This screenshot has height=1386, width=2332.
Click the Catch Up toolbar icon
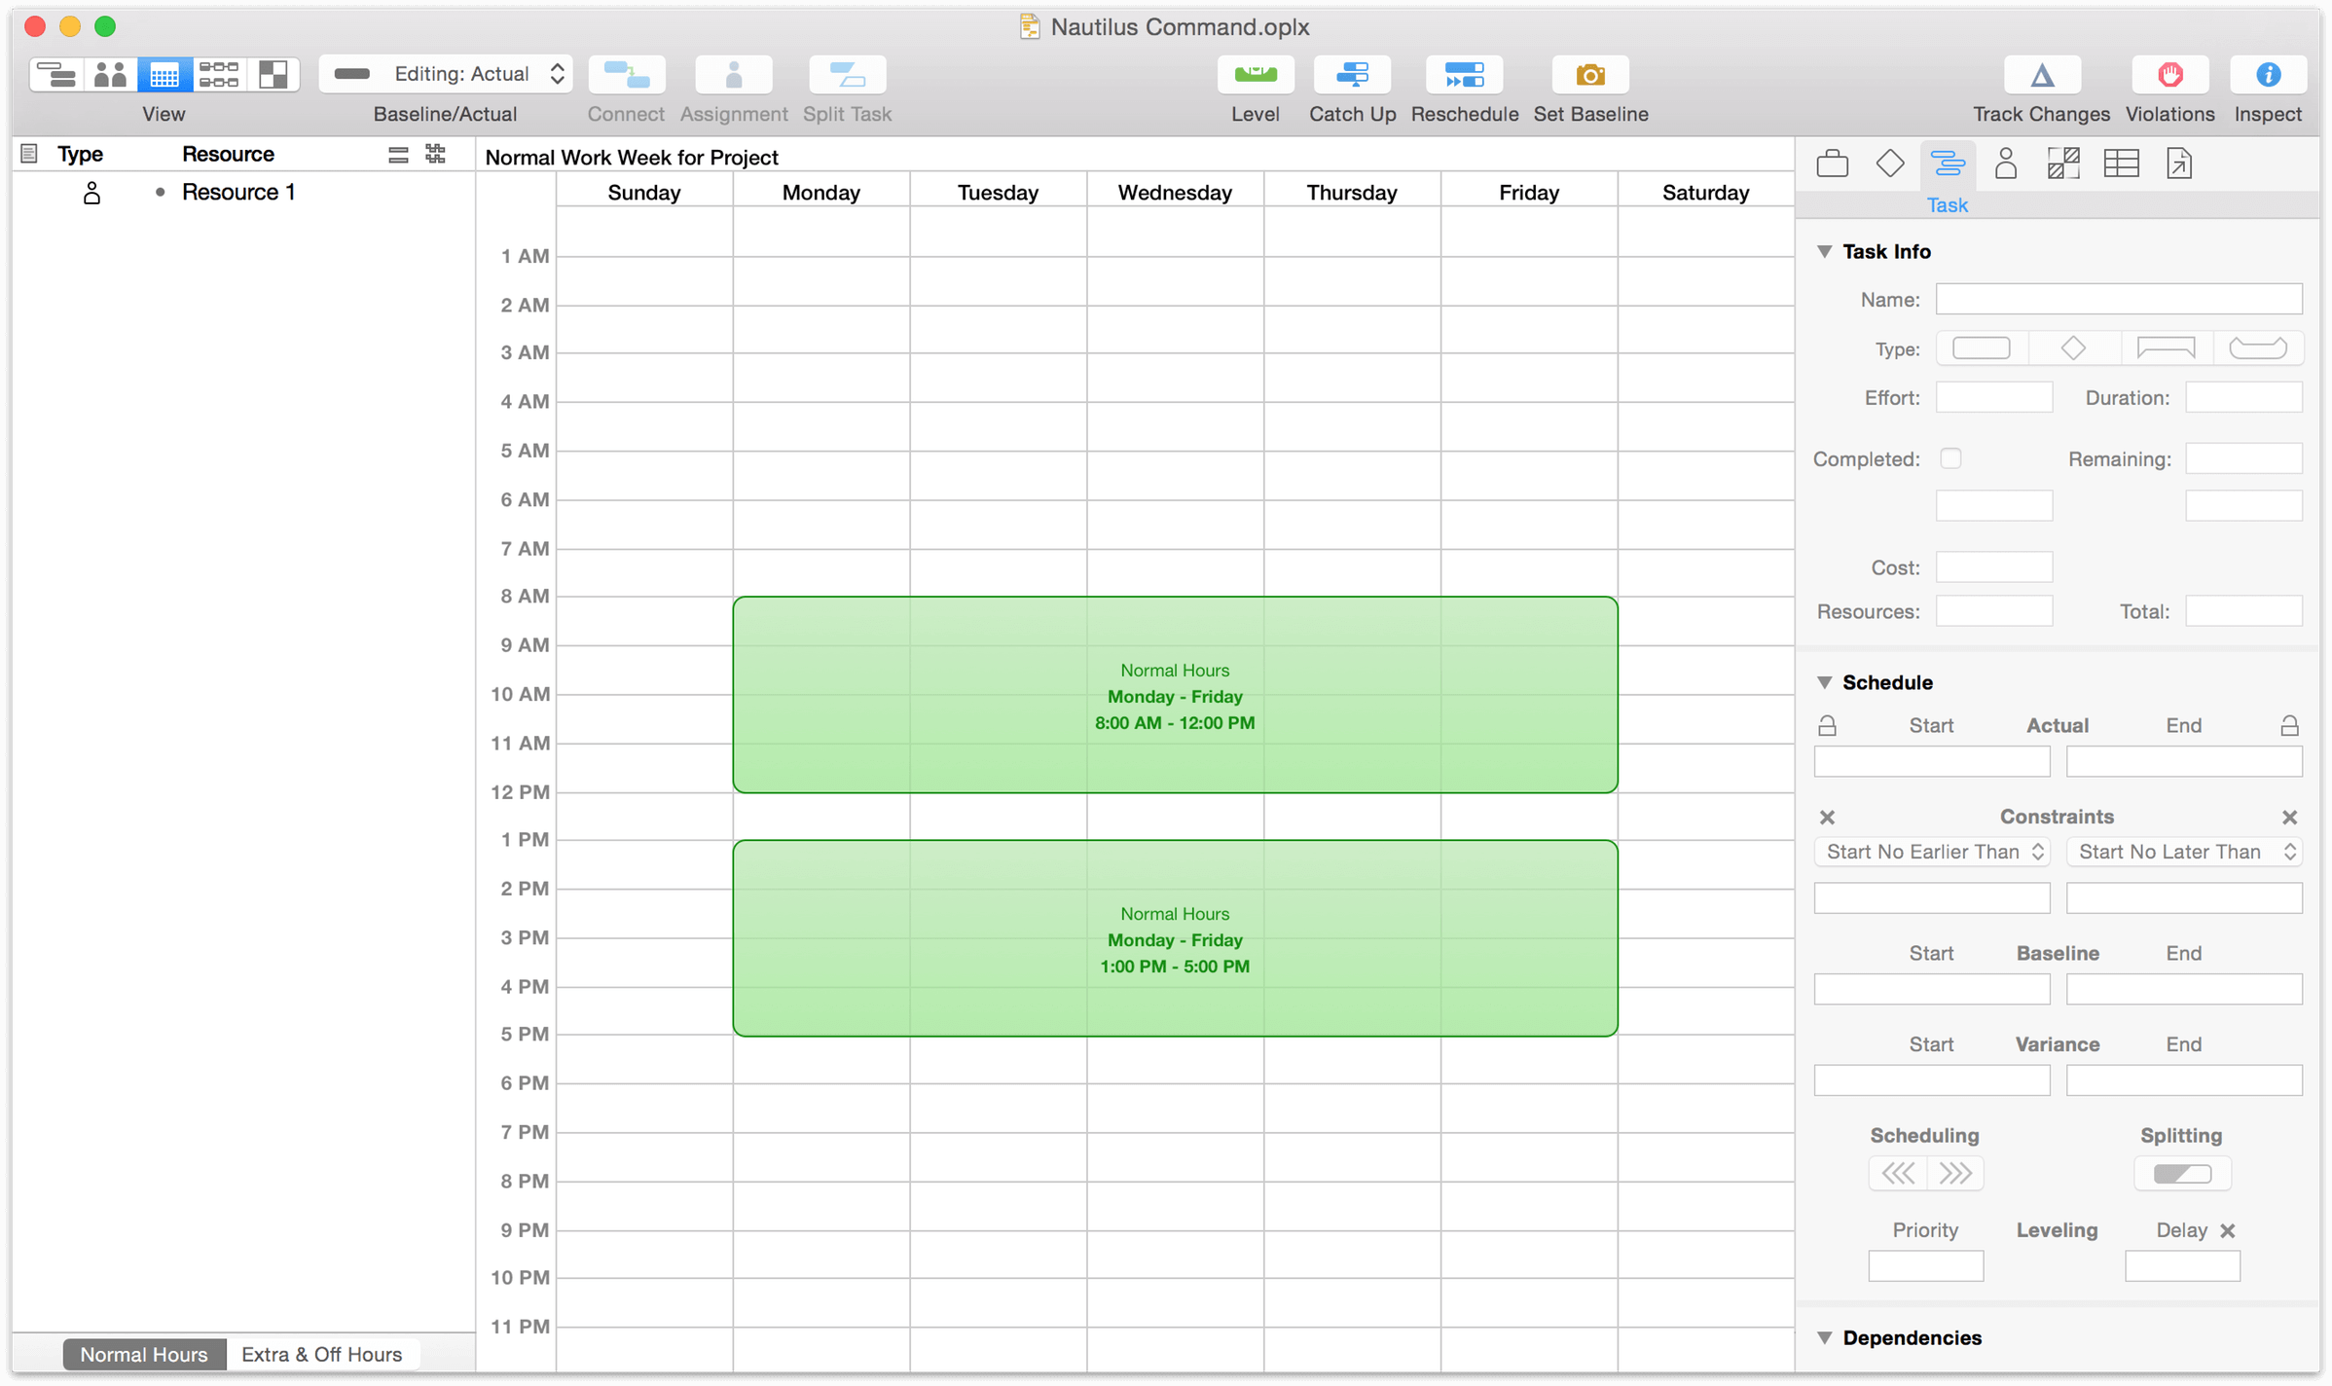[x=1352, y=75]
